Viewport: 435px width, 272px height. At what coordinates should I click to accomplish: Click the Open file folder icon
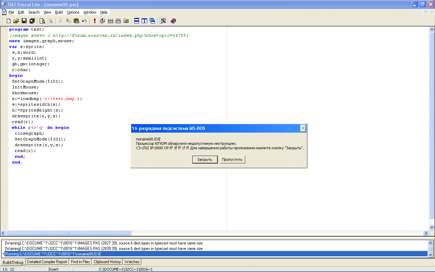click(x=16, y=21)
